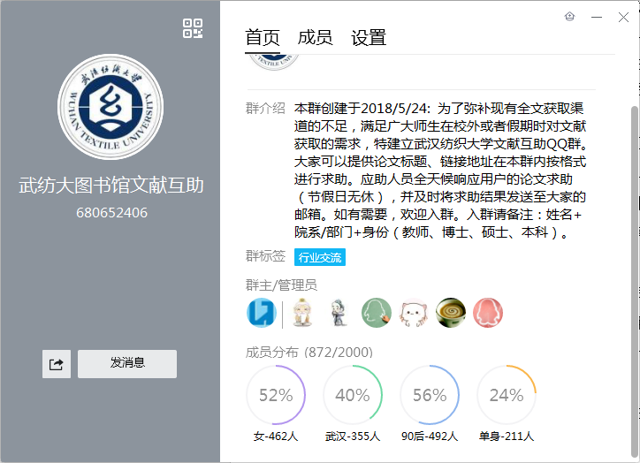640x463 pixels.
Task: Click the 90后-492人 label
Action: click(x=430, y=436)
